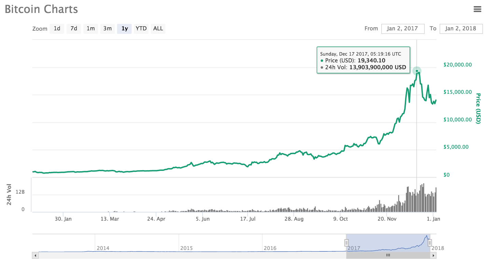This screenshot has height=266, width=485.
Task: Click the 2014 label in navigator
Action: tap(103, 248)
